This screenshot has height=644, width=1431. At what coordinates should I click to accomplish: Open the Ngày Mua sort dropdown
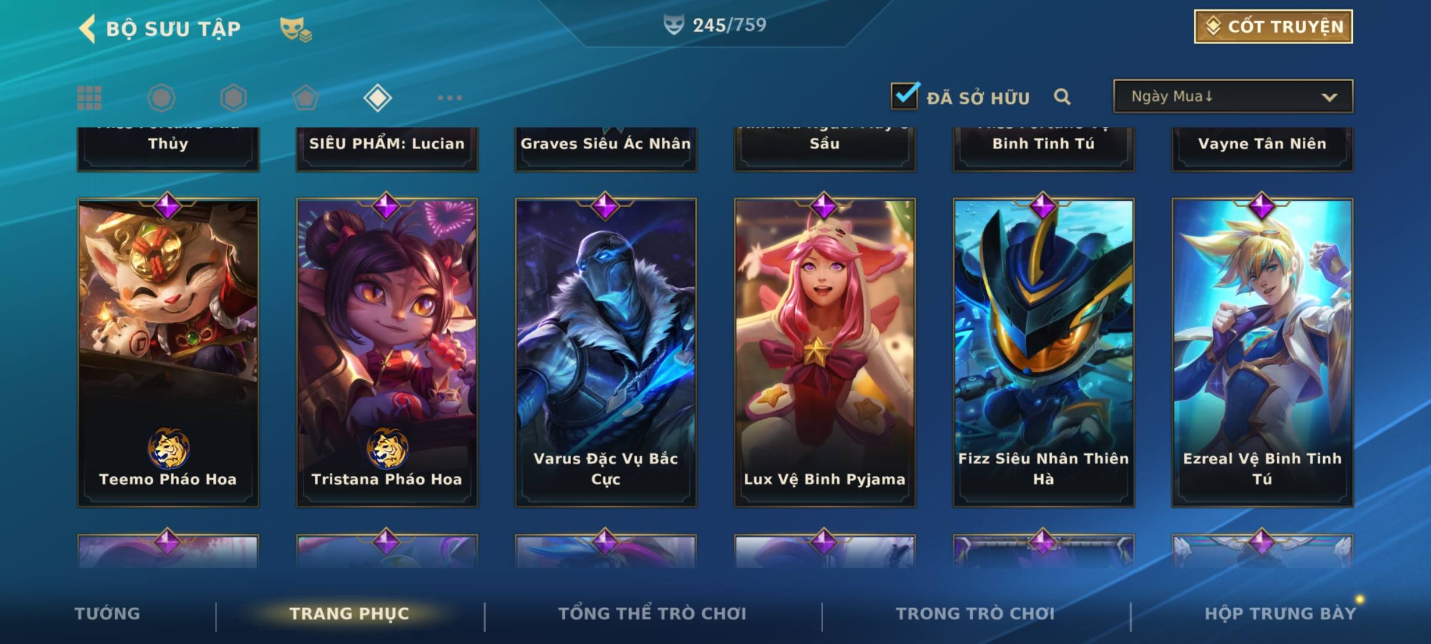click(x=1233, y=96)
